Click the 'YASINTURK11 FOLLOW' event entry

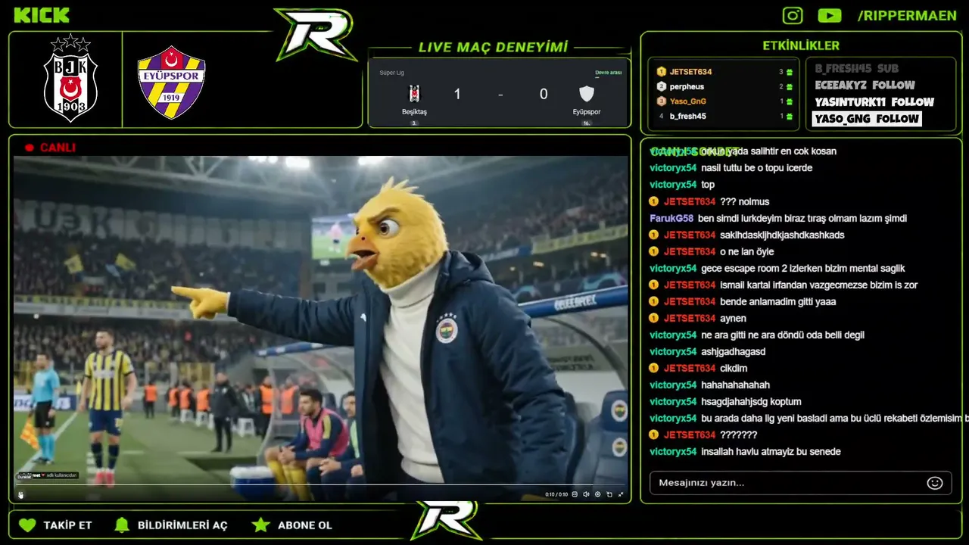pyautogui.click(x=874, y=101)
